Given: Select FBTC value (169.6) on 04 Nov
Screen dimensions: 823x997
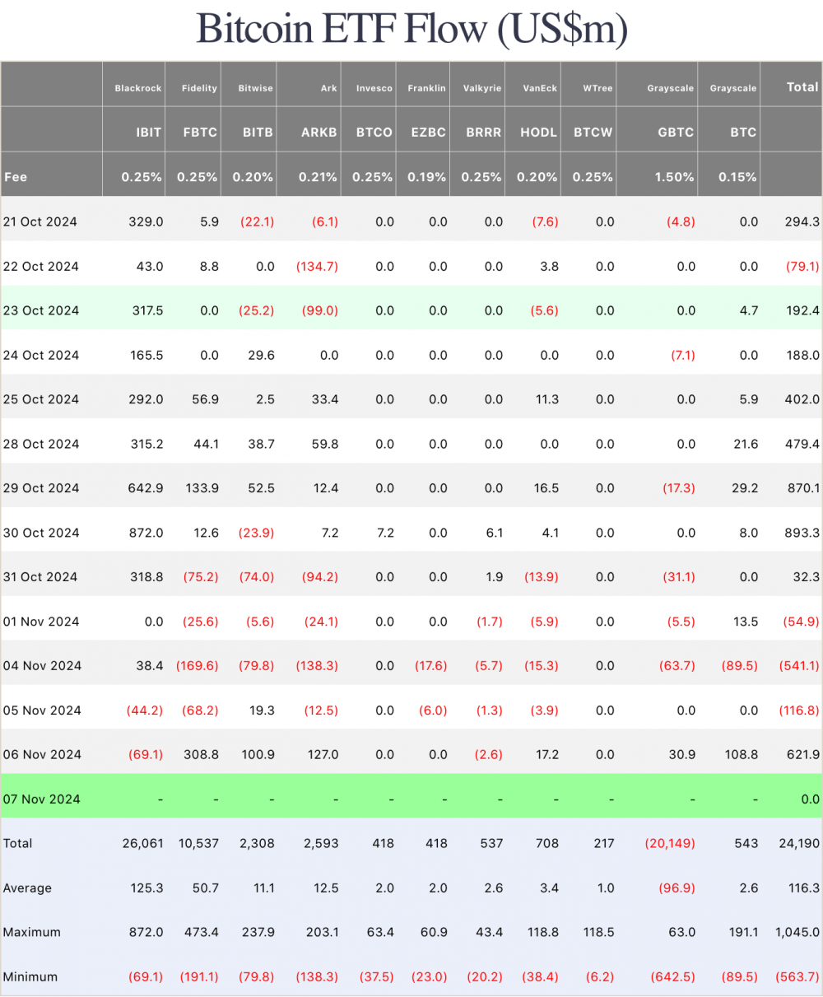Looking at the screenshot, I should point(198,666).
